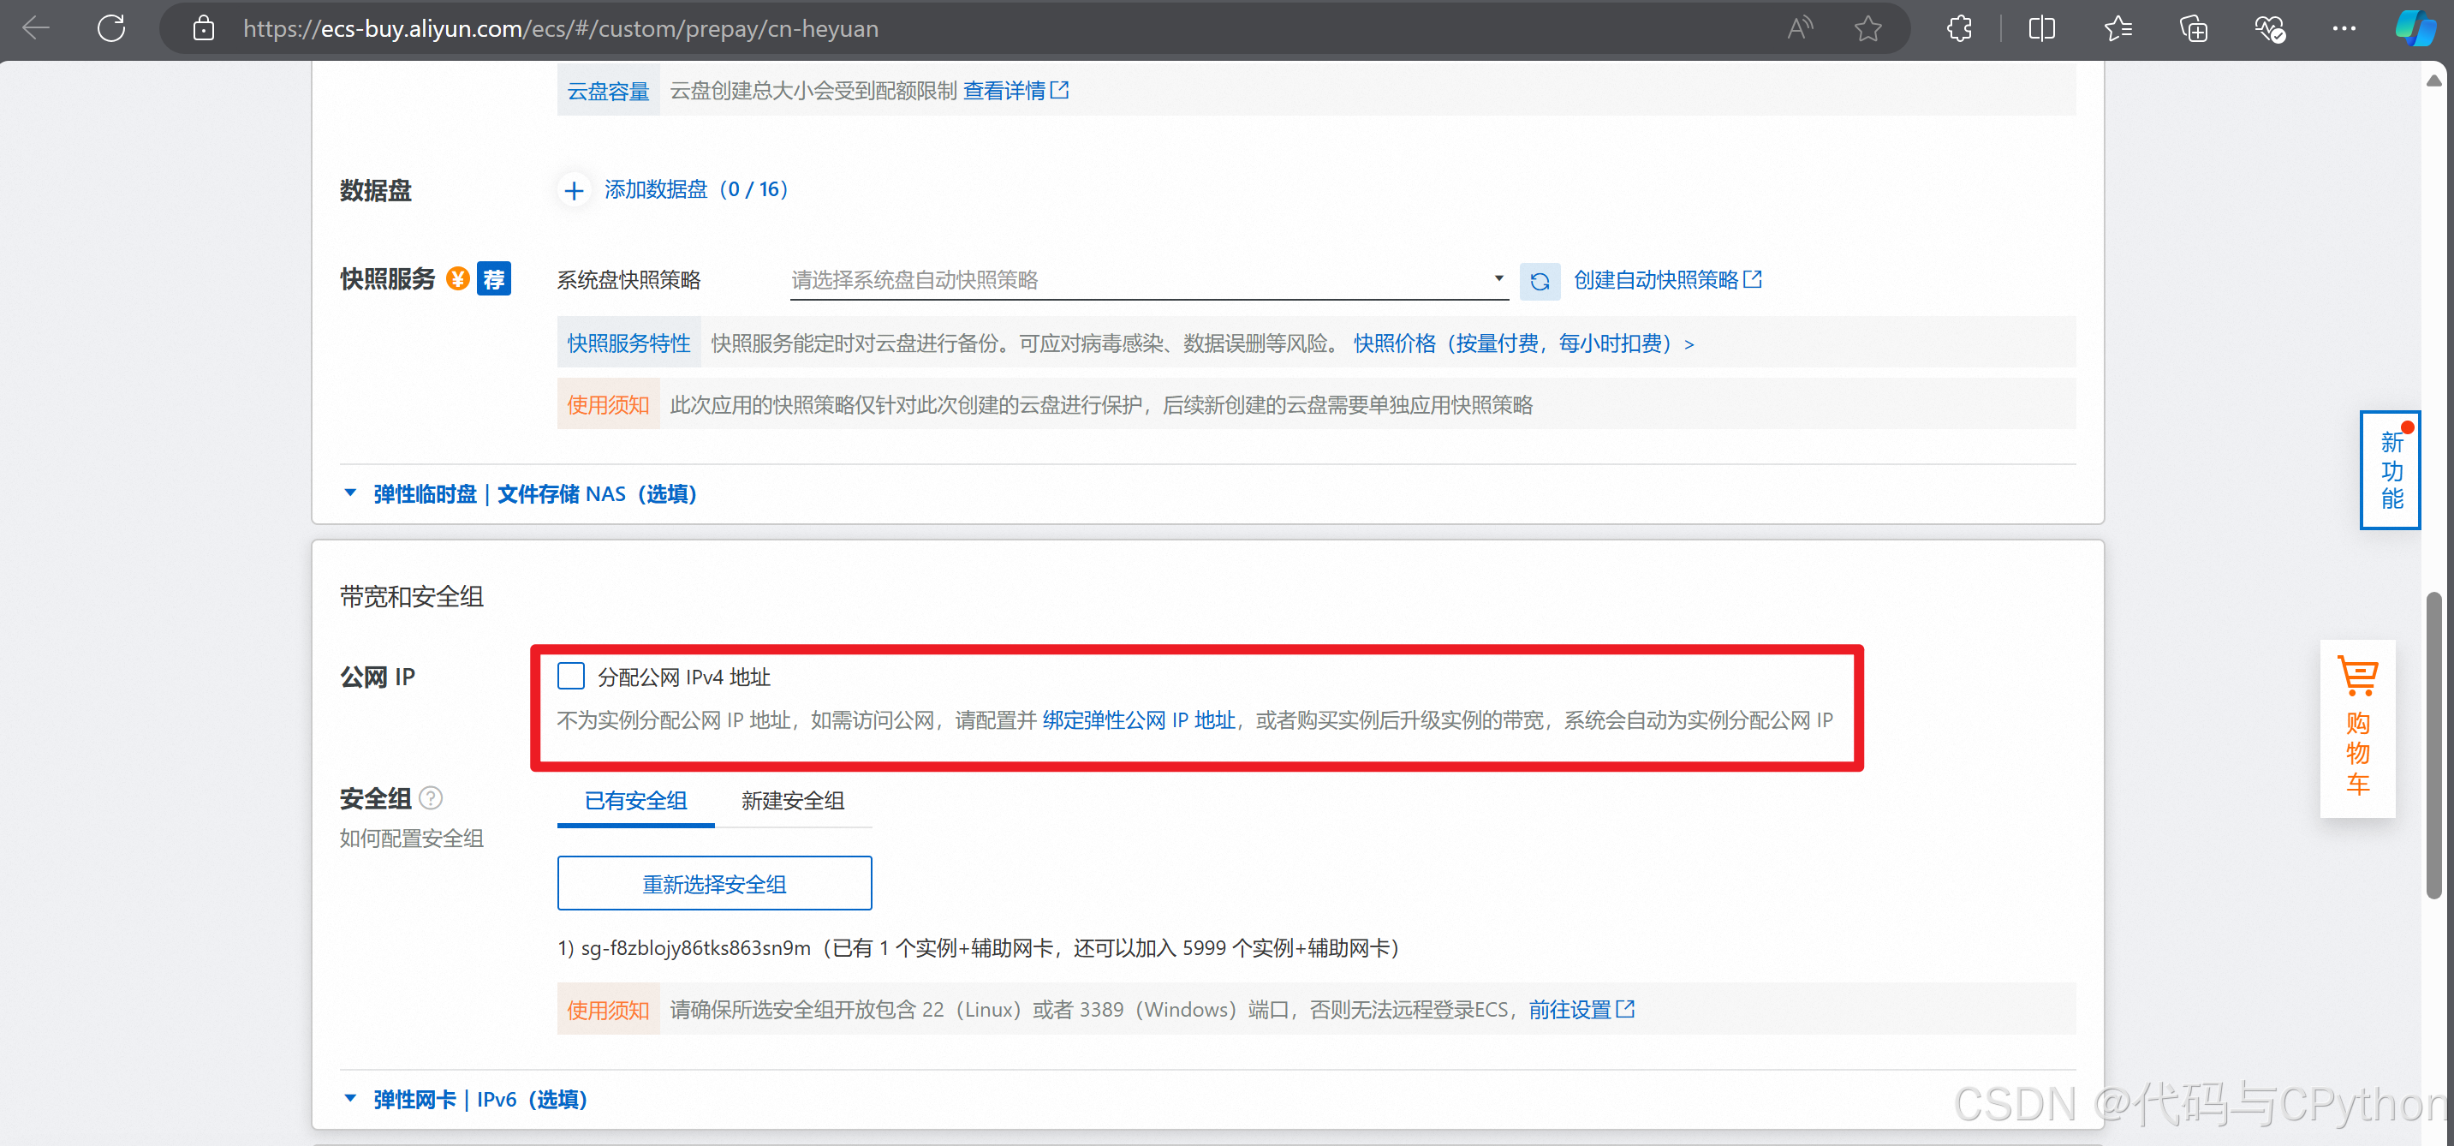Reload the page with refresh icon

[111, 28]
